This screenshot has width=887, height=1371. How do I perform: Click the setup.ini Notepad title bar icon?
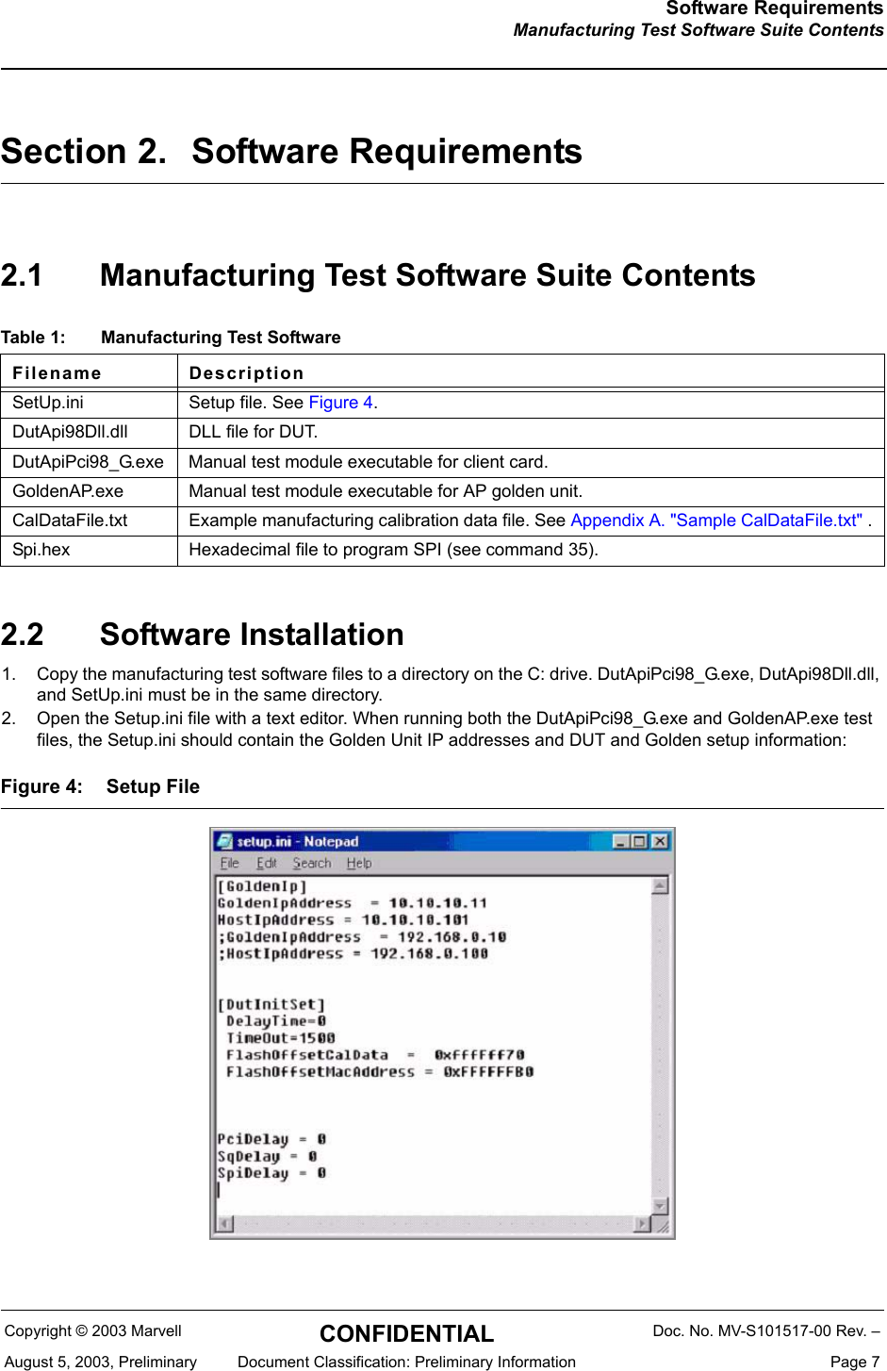[x=224, y=840]
